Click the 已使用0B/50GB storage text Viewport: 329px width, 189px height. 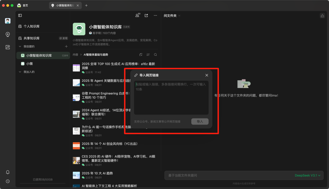[x=43, y=180]
